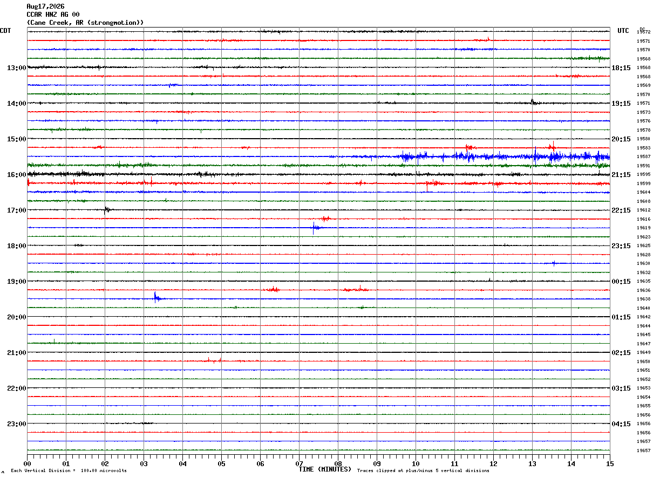The width and height of the screenshot is (653, 478).
Task: Click minute 15 on the time axis
Action: [x=610, y=463]
